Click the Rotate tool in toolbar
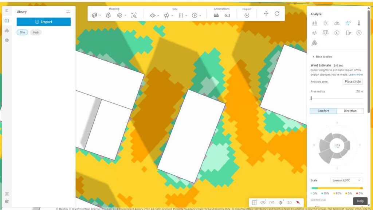373x210 pixels. point(277,13)
